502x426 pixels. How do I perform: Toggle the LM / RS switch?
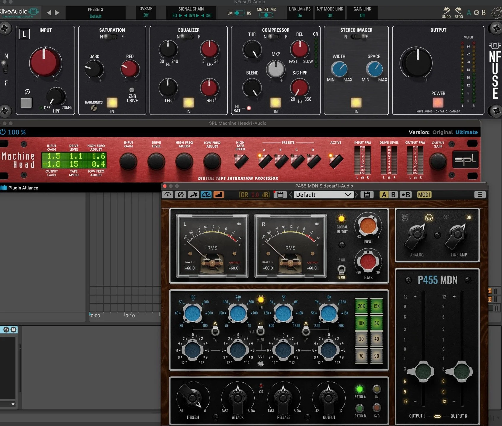click(239, 13)
